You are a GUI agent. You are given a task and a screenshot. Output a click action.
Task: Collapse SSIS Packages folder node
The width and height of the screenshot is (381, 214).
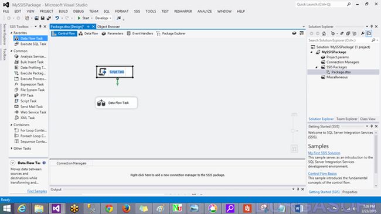coord(317,67)
